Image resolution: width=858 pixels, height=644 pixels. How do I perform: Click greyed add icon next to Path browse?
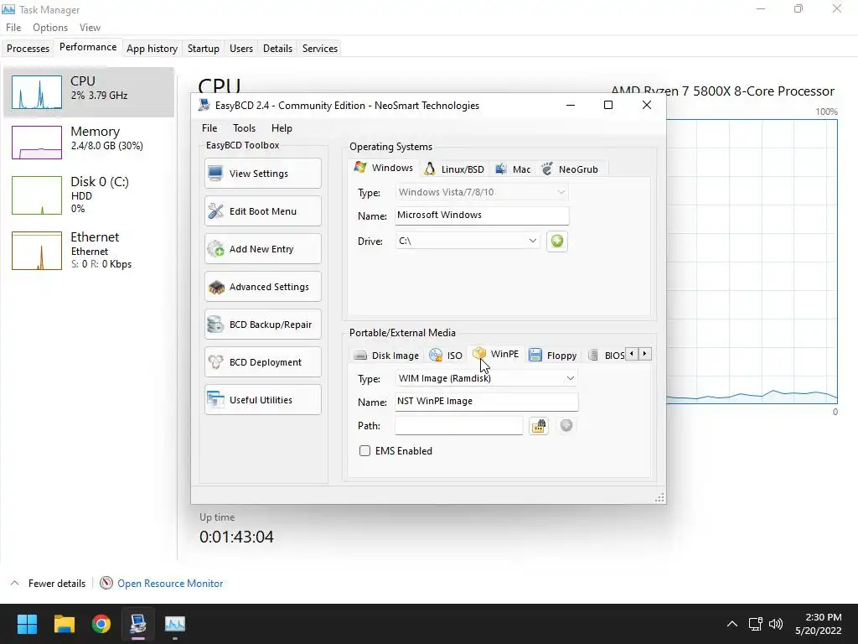(x=566, y=425)
